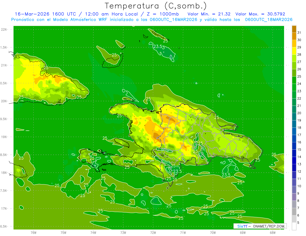Screen dimensions: 306x236
Task: Click the '19N' latitude axis label
Action: click(4, 137)
